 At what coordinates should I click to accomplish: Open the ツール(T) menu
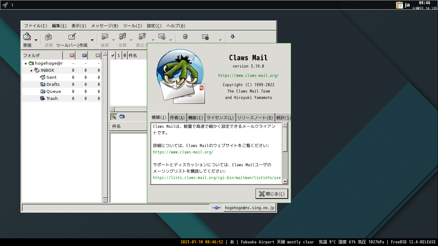click(x=133, y=26)
